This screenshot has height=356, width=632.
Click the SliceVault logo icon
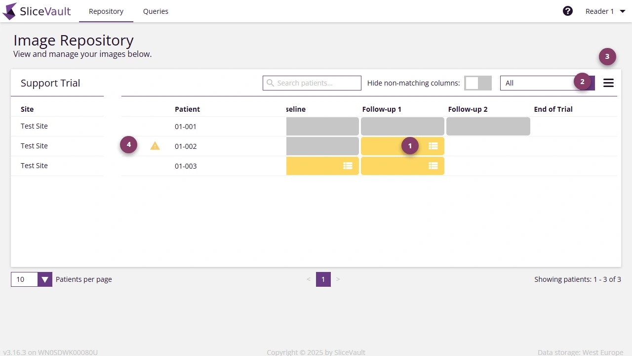pyautogui.click(x=10, y=11)
